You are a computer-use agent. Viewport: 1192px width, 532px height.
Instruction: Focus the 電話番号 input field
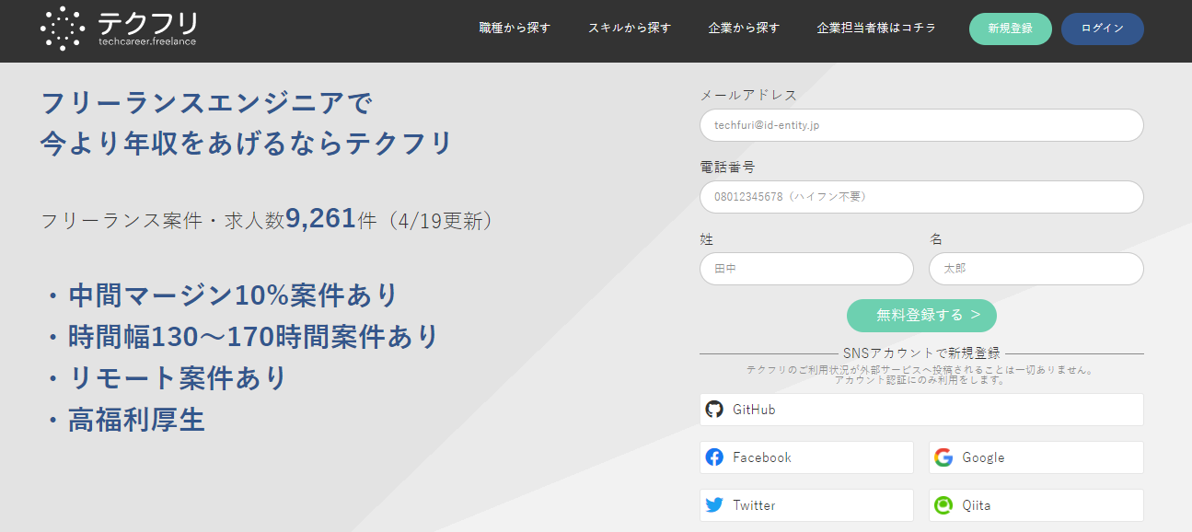coord(921,197)
